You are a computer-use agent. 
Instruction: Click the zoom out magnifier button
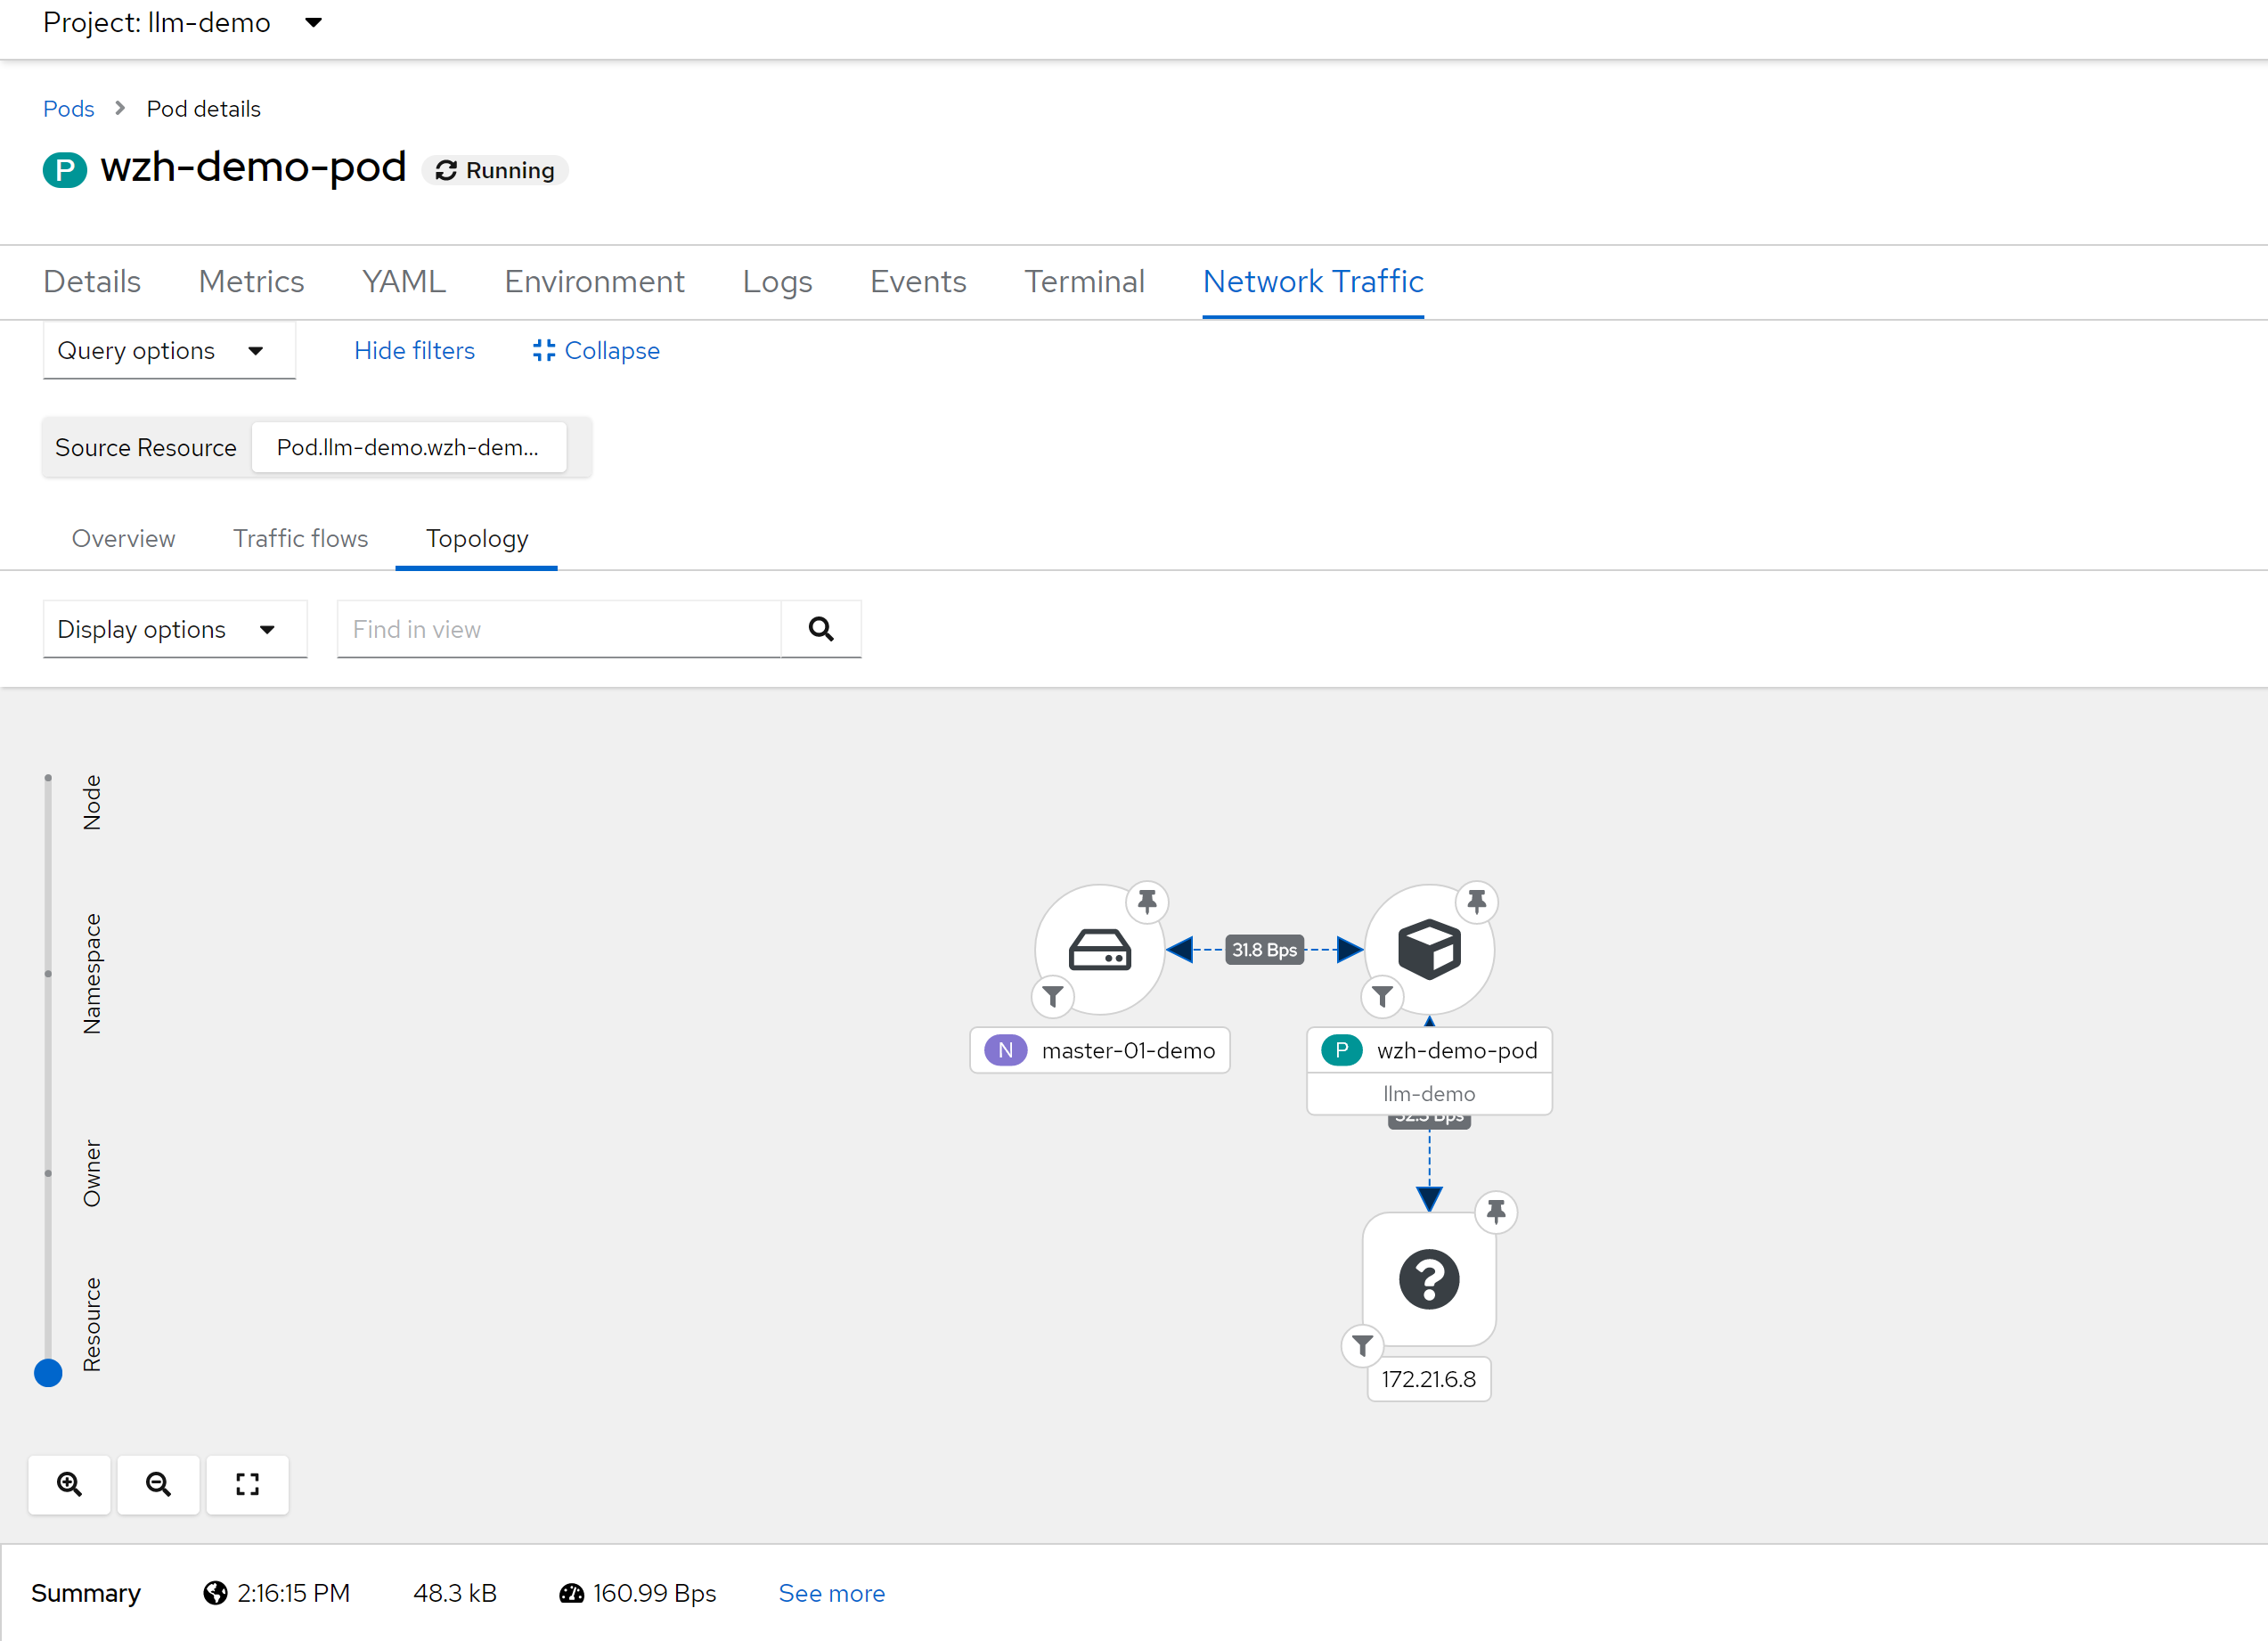pos(158,1484)
